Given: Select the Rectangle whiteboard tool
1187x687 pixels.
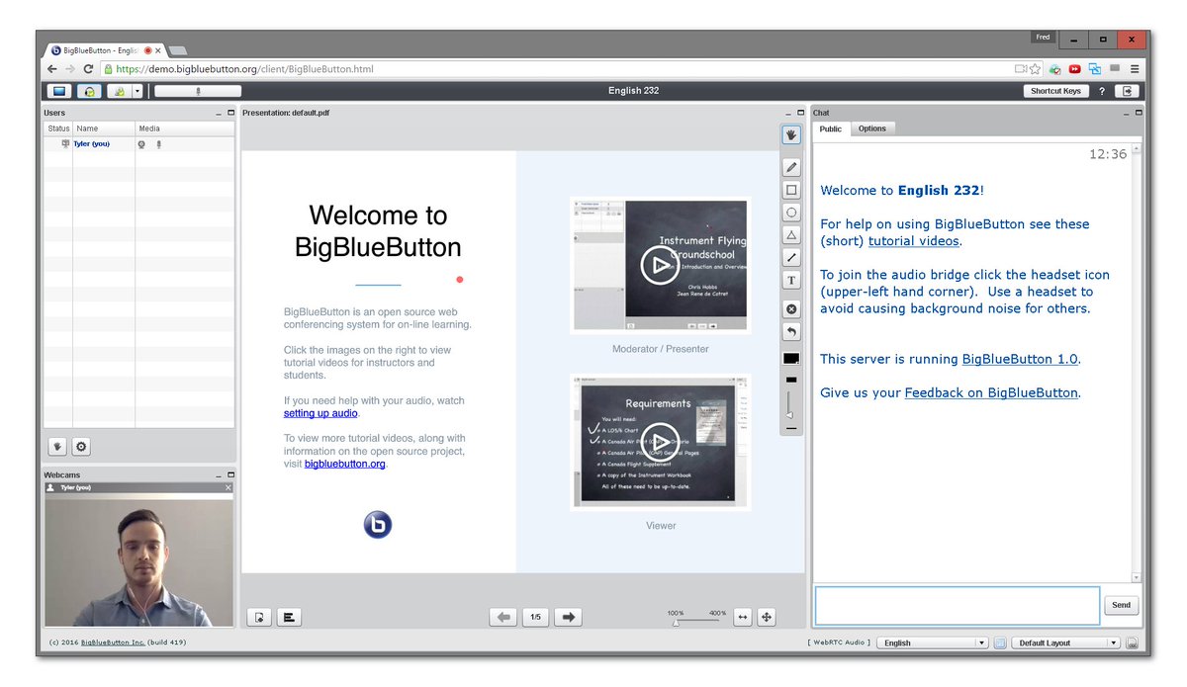Looking at the screenshot, I should click(x=791, y=190).
